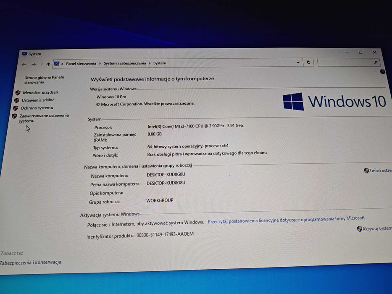392x294 pixels.
Task: Click processor value Intel Core i3-7100
Action: coord(195,126)
